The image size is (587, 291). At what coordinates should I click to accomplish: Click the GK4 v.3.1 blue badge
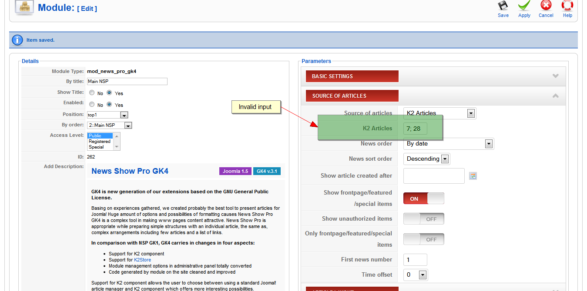[x=267, y=171]
